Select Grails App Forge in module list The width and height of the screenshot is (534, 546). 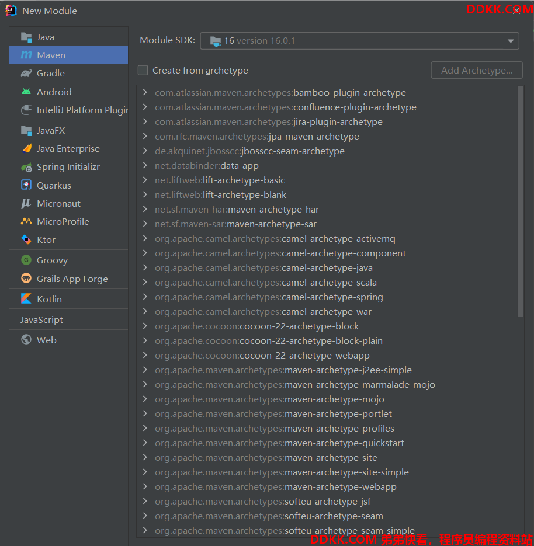coord(68,279)
